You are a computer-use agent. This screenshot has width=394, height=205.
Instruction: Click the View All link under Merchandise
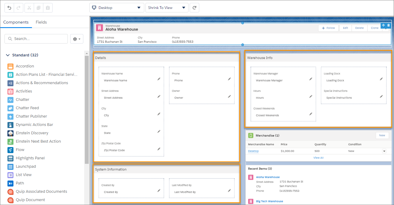318,158
